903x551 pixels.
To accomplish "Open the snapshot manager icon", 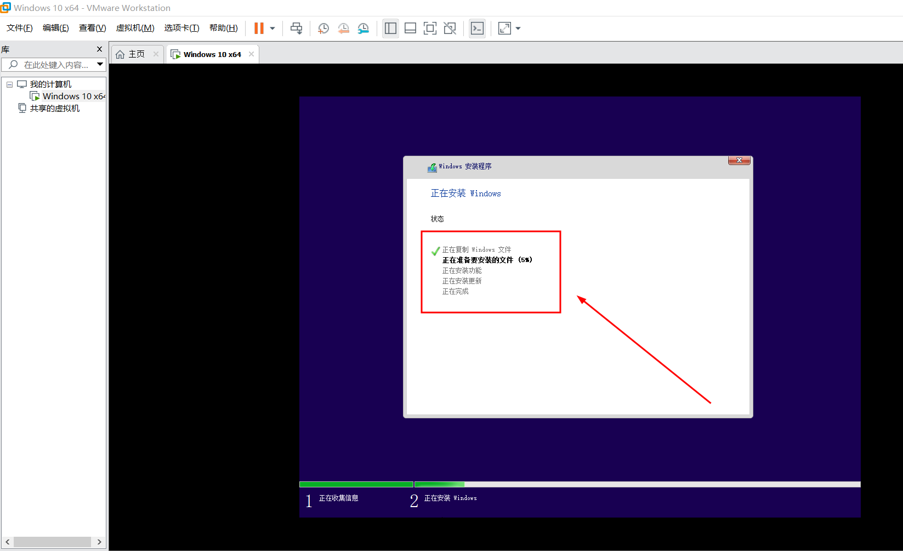I will [364, 29].
